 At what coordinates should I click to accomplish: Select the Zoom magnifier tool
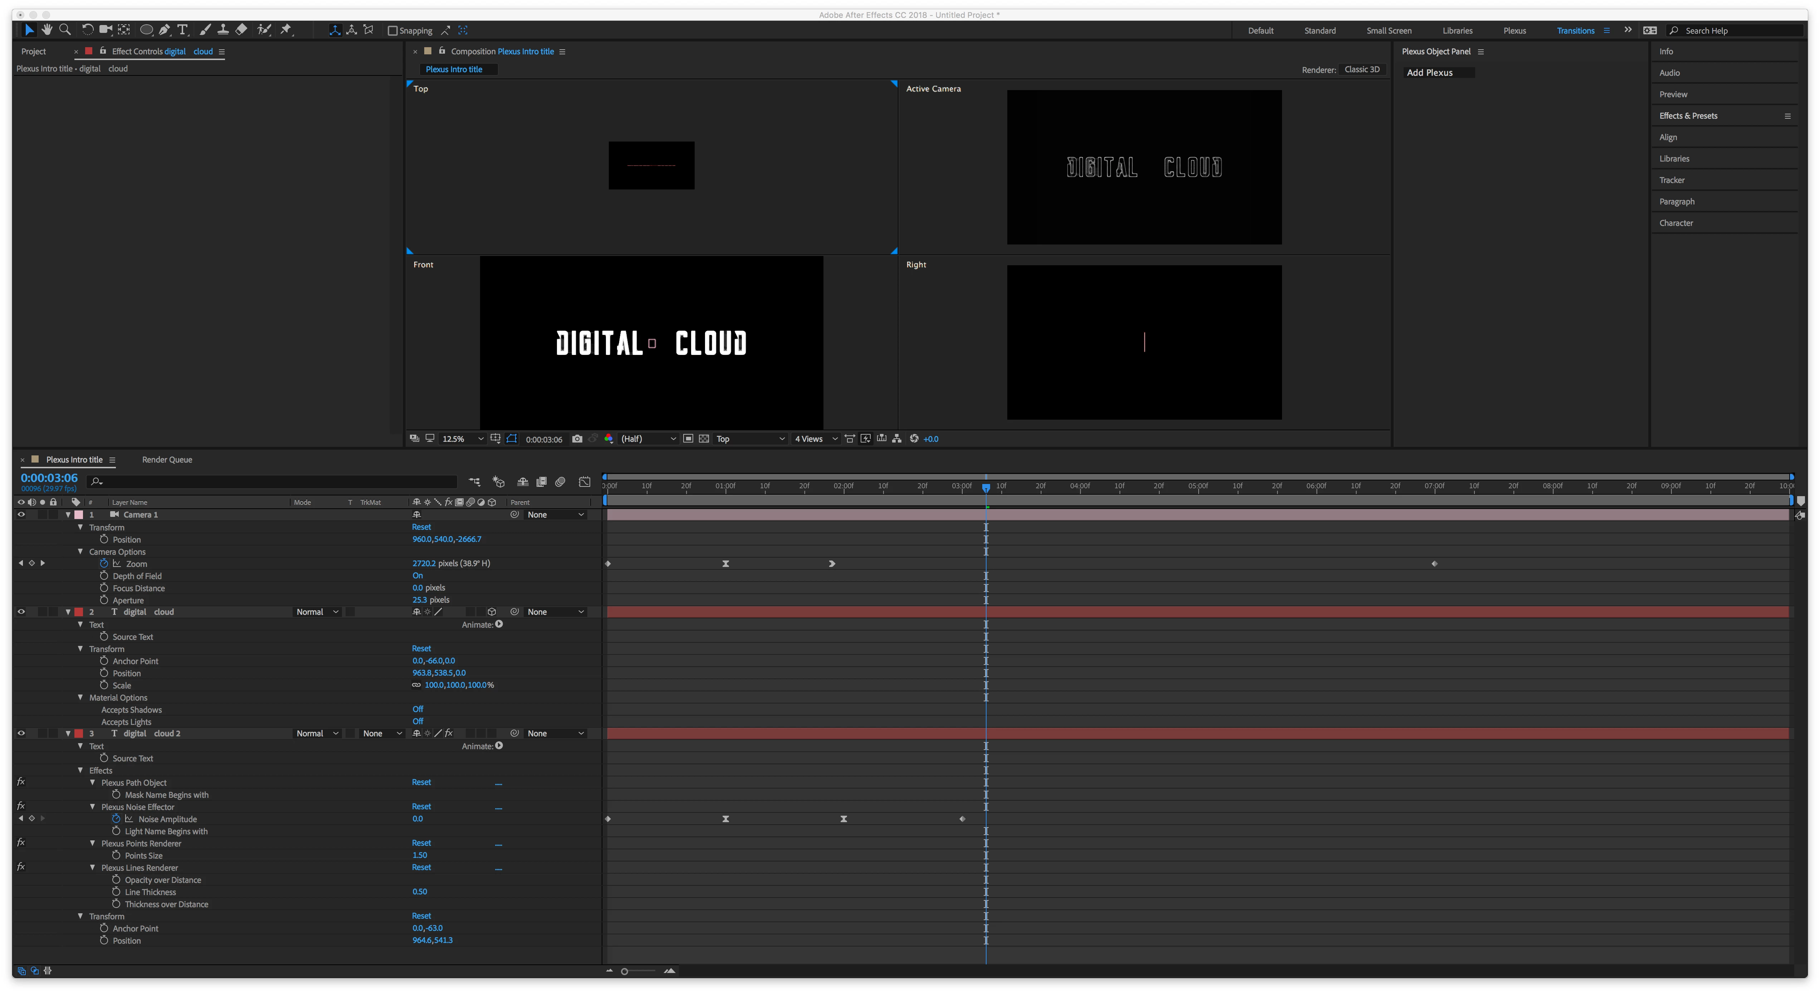65,30
